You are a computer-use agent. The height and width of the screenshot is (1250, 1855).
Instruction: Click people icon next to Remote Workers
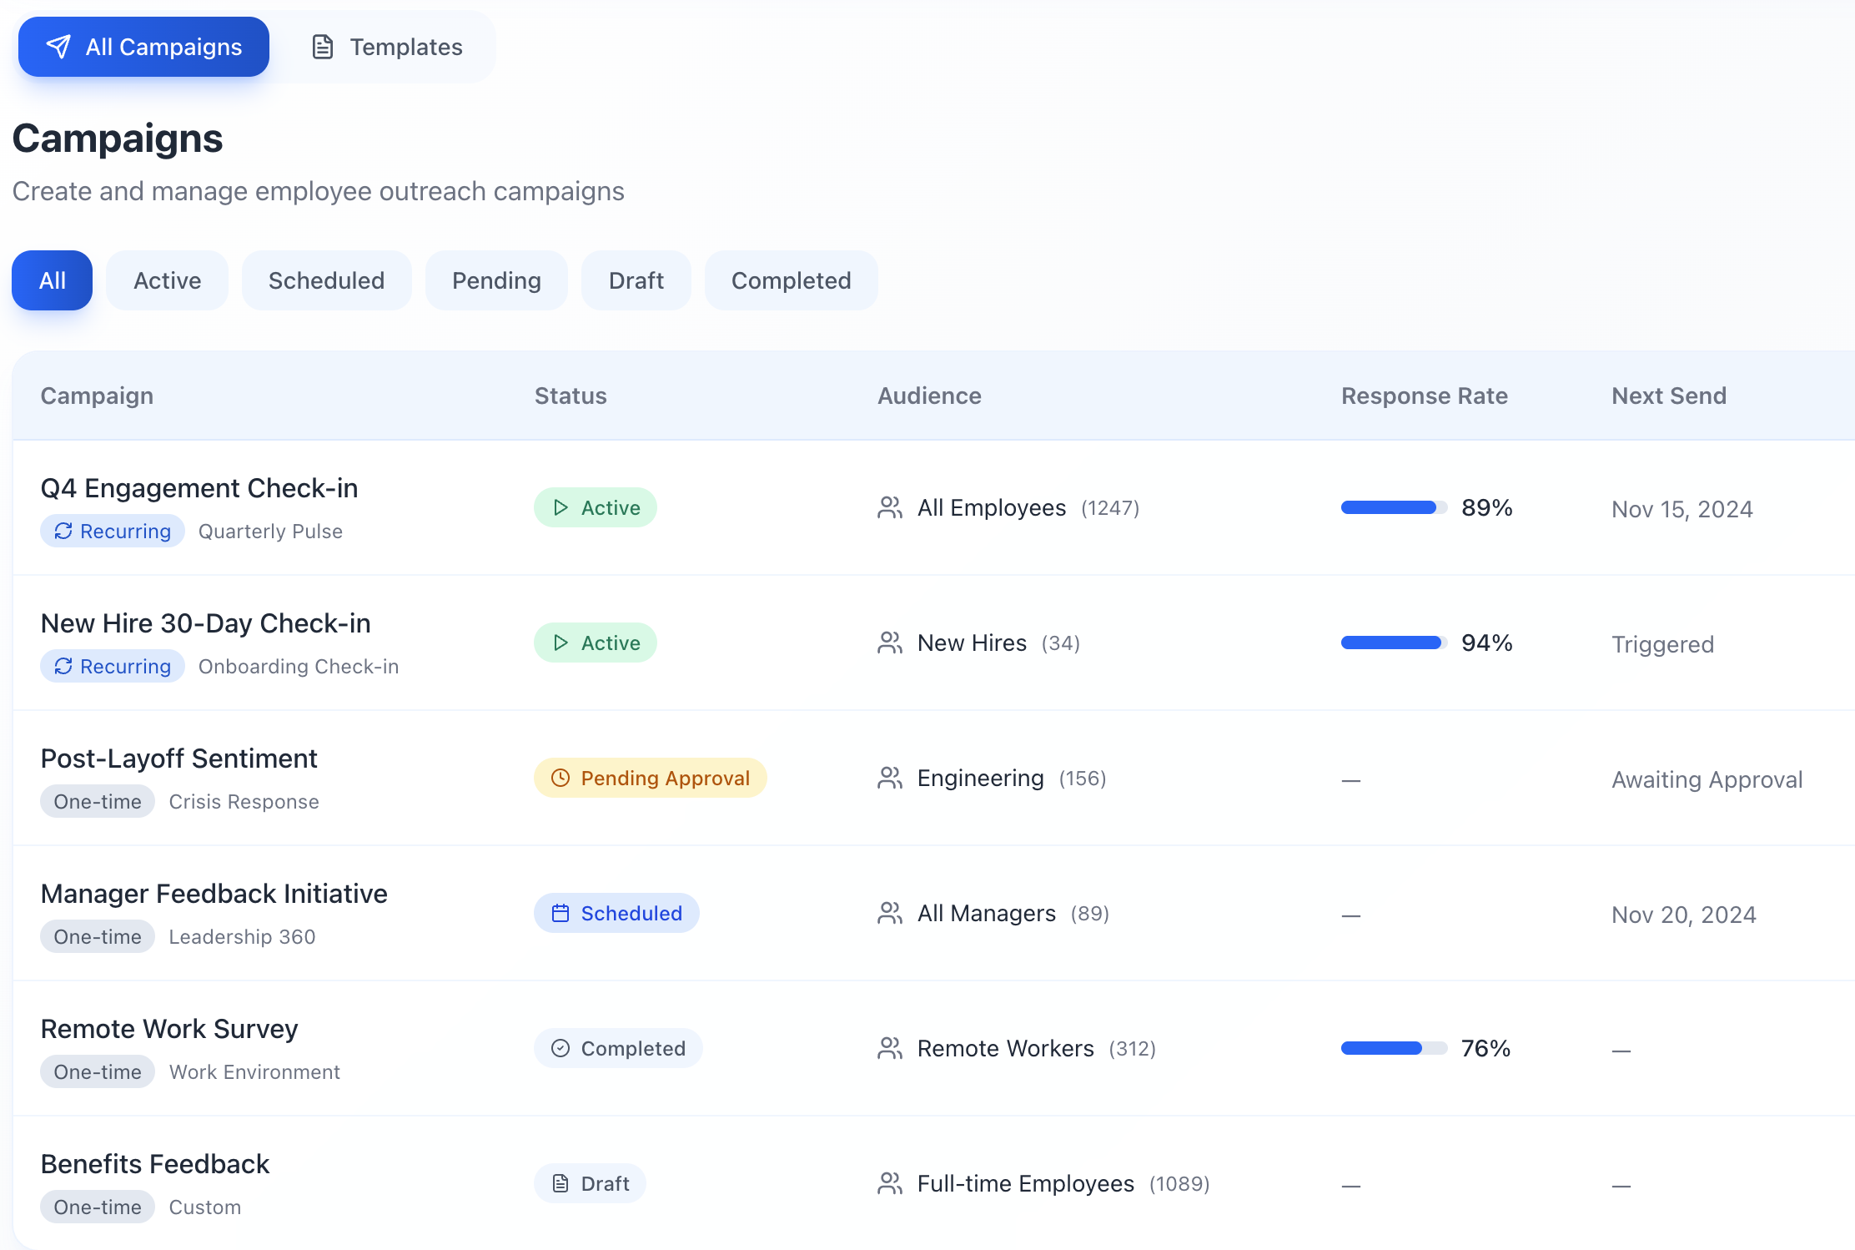(890, 1048)
